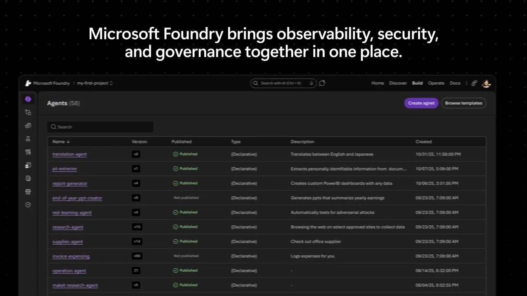Click Published check icon for report-generator
Image resolution: width=527 pixels, height=296 pixels.
pyautogui.click(x=175, y=183)
